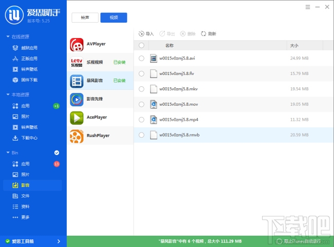334x247 pixels.
Task: Open 照片 under the Bin device
Action: pyautogui.click(x=21, y=175)
